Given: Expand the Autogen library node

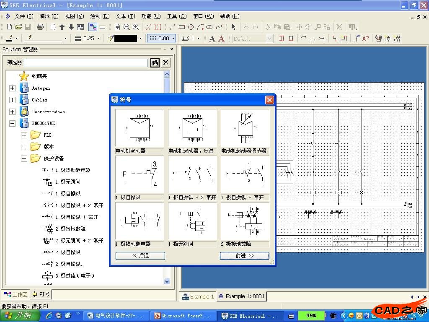Looking at the screenshot, I should [12, 88].
